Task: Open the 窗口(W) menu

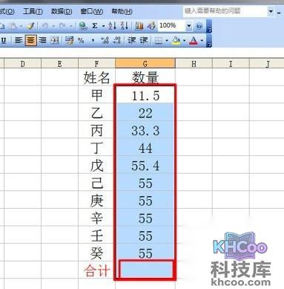Action: (x=91, y=11)
